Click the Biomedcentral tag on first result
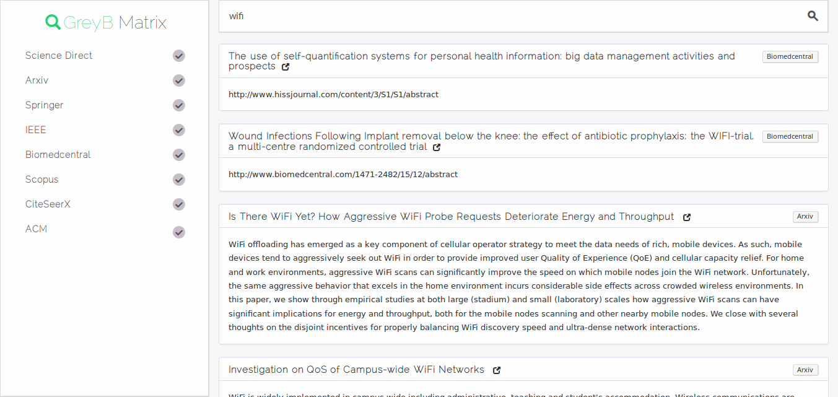 pos(790,56)
